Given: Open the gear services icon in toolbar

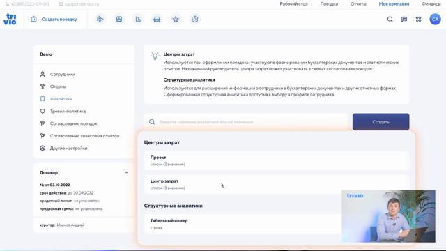Looking at the screenshot, I should click(x=195, y=19).
